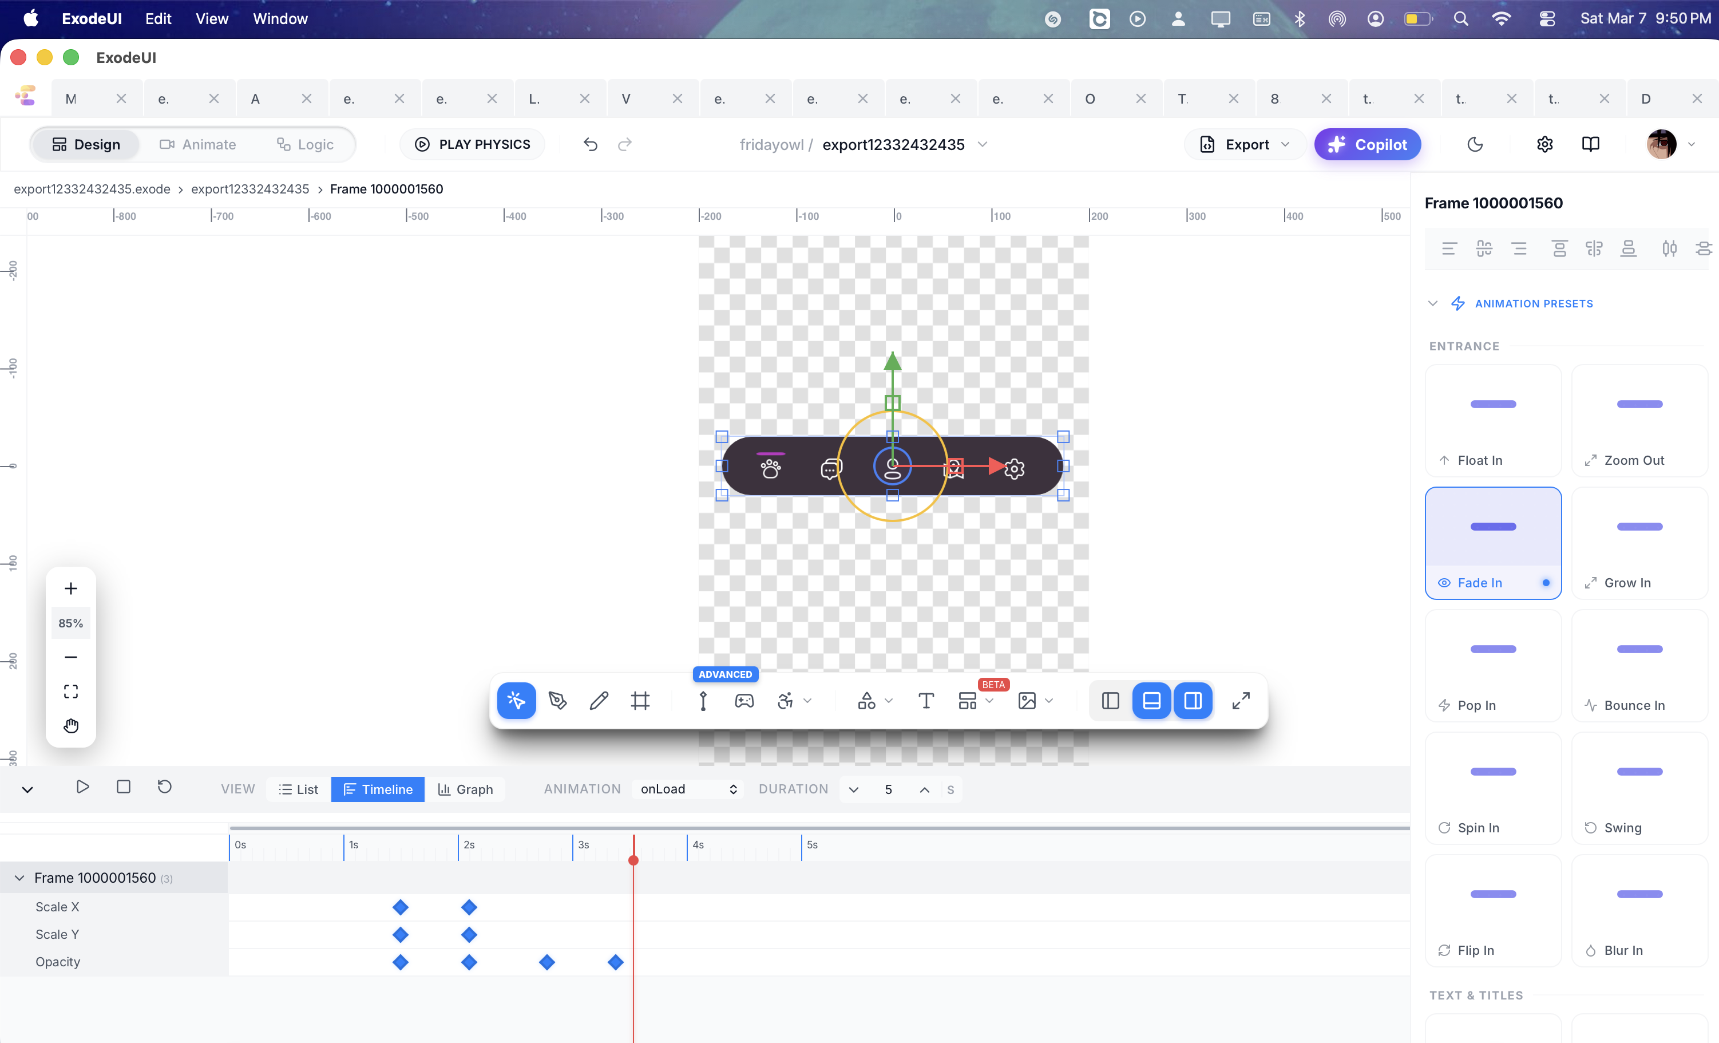Apply the Fade In animation preset
Image resolution: width=1719 pixels, height=1043 pixels.
tap(1493, 544)
